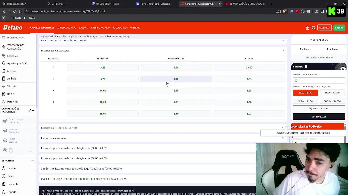Expand Escanteios - Resultado Correto section
Screen dimensions: 348x195
(283, 128)
